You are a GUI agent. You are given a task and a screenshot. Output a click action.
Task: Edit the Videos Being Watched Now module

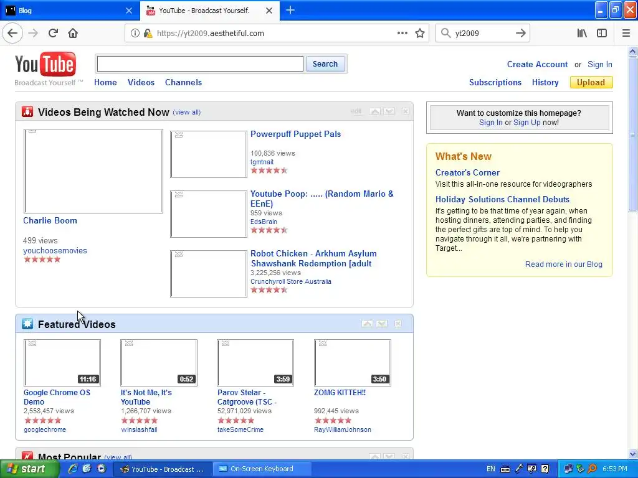click(x=356, y=111)
